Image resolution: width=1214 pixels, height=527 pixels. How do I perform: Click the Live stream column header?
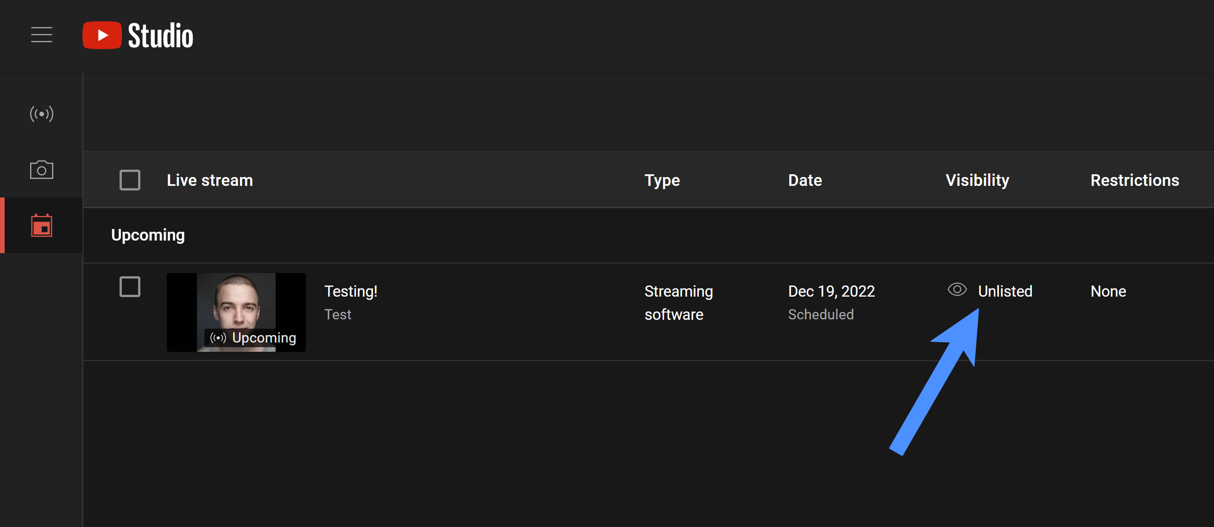coord(210,180)
